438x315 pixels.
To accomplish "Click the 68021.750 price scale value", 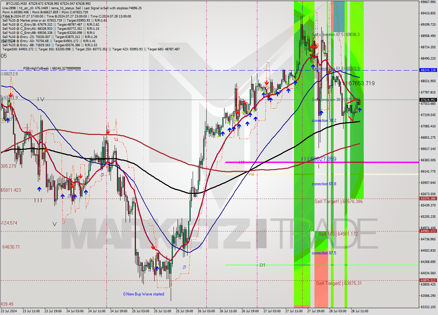I will pos(428,81).
